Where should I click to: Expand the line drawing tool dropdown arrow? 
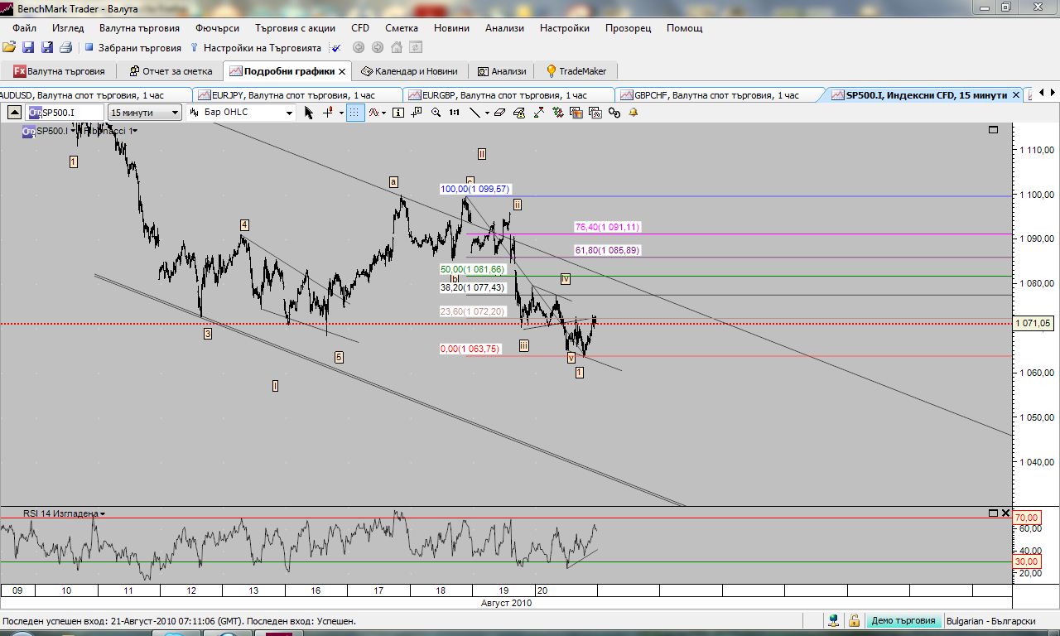pyautogui.click(x=487, y=113)
